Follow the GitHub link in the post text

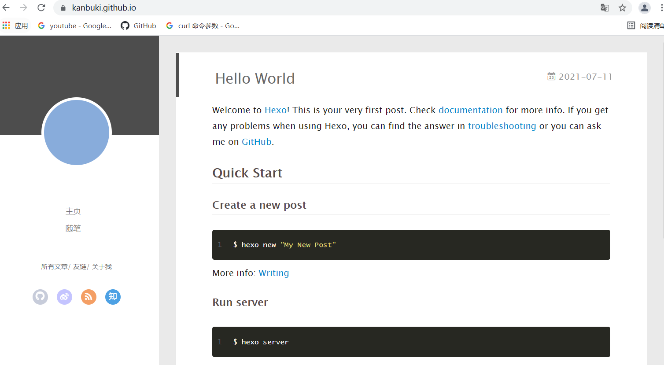click(x=257, y=142)
